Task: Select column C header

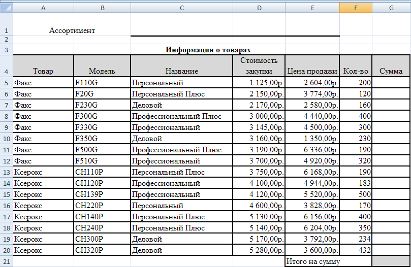Action: coord(182,8)
